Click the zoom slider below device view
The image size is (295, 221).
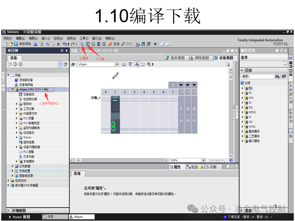[x=217, y=160]
